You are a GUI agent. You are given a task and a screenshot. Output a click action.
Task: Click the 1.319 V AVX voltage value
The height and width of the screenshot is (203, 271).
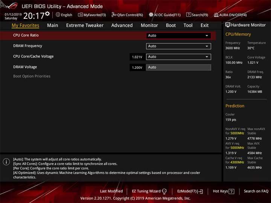tap(231, 153)
